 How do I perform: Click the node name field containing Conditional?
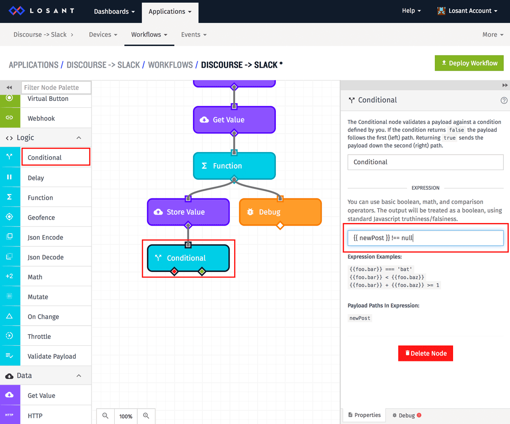(x=425, y=162)
